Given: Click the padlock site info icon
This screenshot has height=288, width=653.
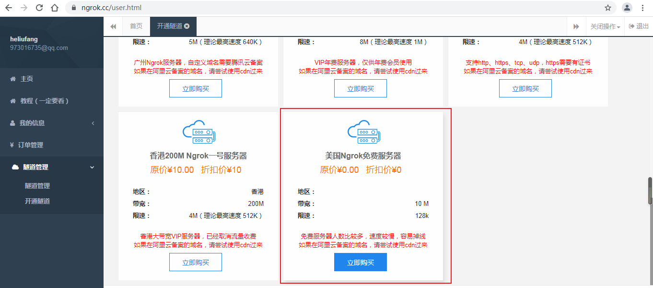Looking at the screenshot, I should [74, 8].
